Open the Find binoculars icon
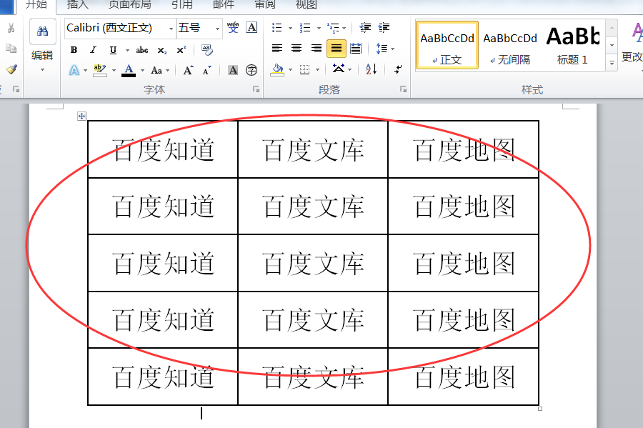This screenshot has width=643, height=428. tap(42, 31)
